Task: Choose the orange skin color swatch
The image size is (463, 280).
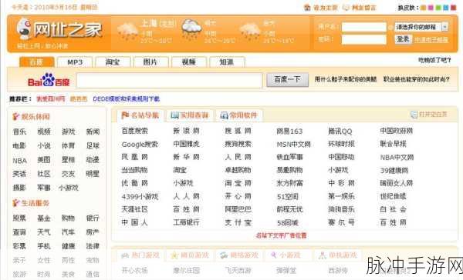Action: [423, 8]
